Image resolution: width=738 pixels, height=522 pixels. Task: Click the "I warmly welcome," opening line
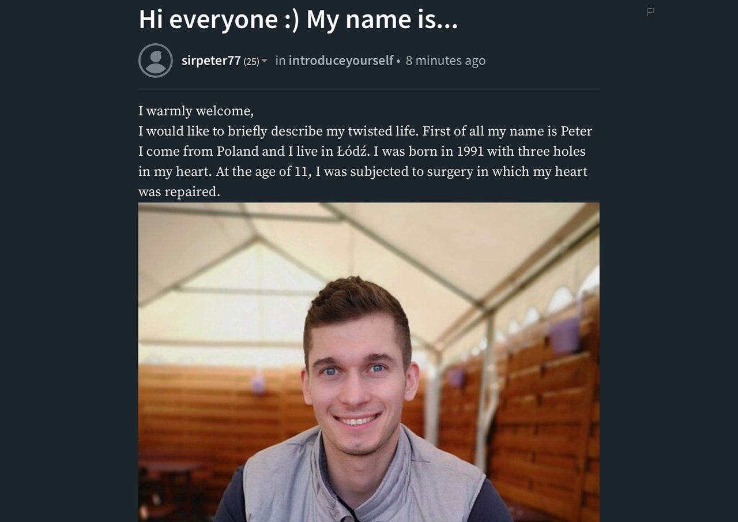click(196, 111)
